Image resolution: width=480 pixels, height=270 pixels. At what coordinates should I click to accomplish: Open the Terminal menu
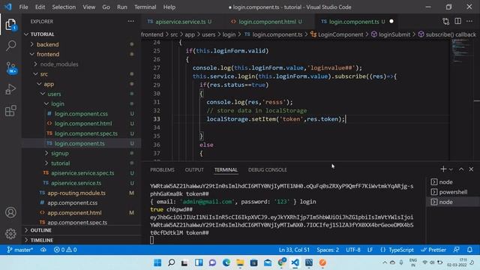point(145,7)
